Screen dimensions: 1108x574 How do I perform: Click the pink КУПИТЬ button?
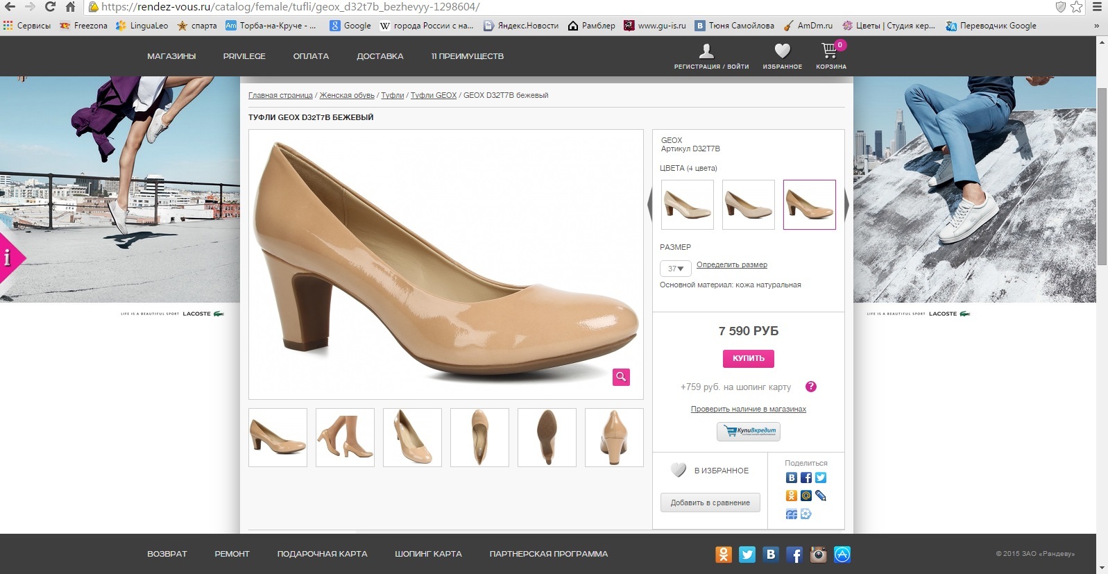pyautogui.click(x=749, y=358)
